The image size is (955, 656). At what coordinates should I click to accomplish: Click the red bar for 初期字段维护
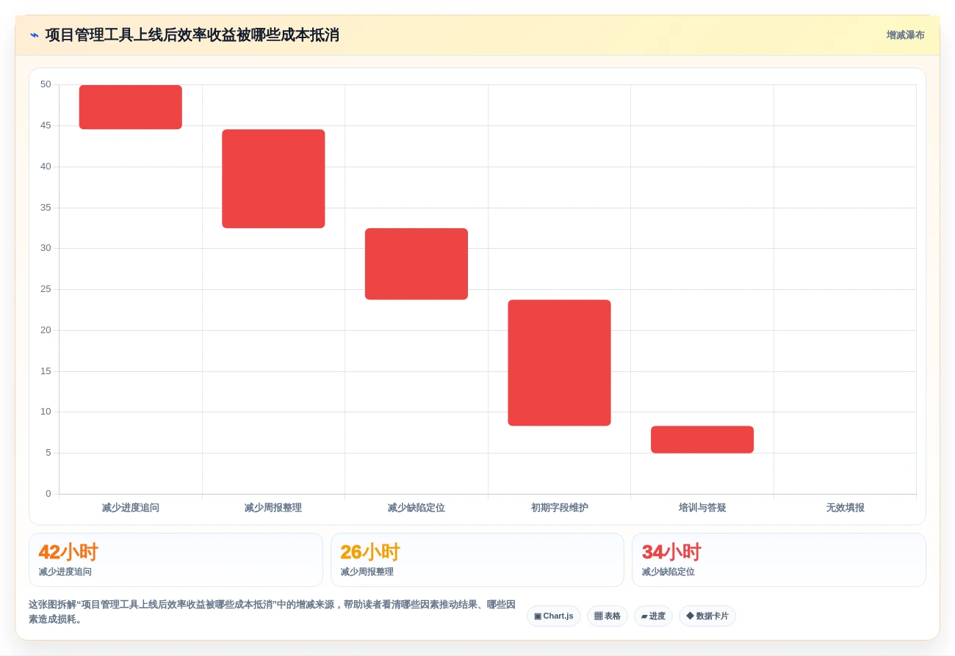[559, 362]
